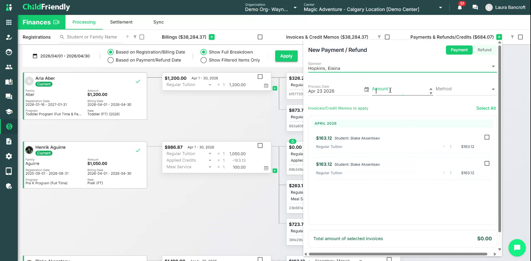Open the Process Date calendar picker
This screenshot has width=531, height=261.
coord(366,89)
